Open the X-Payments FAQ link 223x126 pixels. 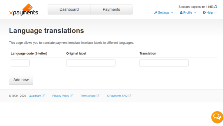[117, 96]
